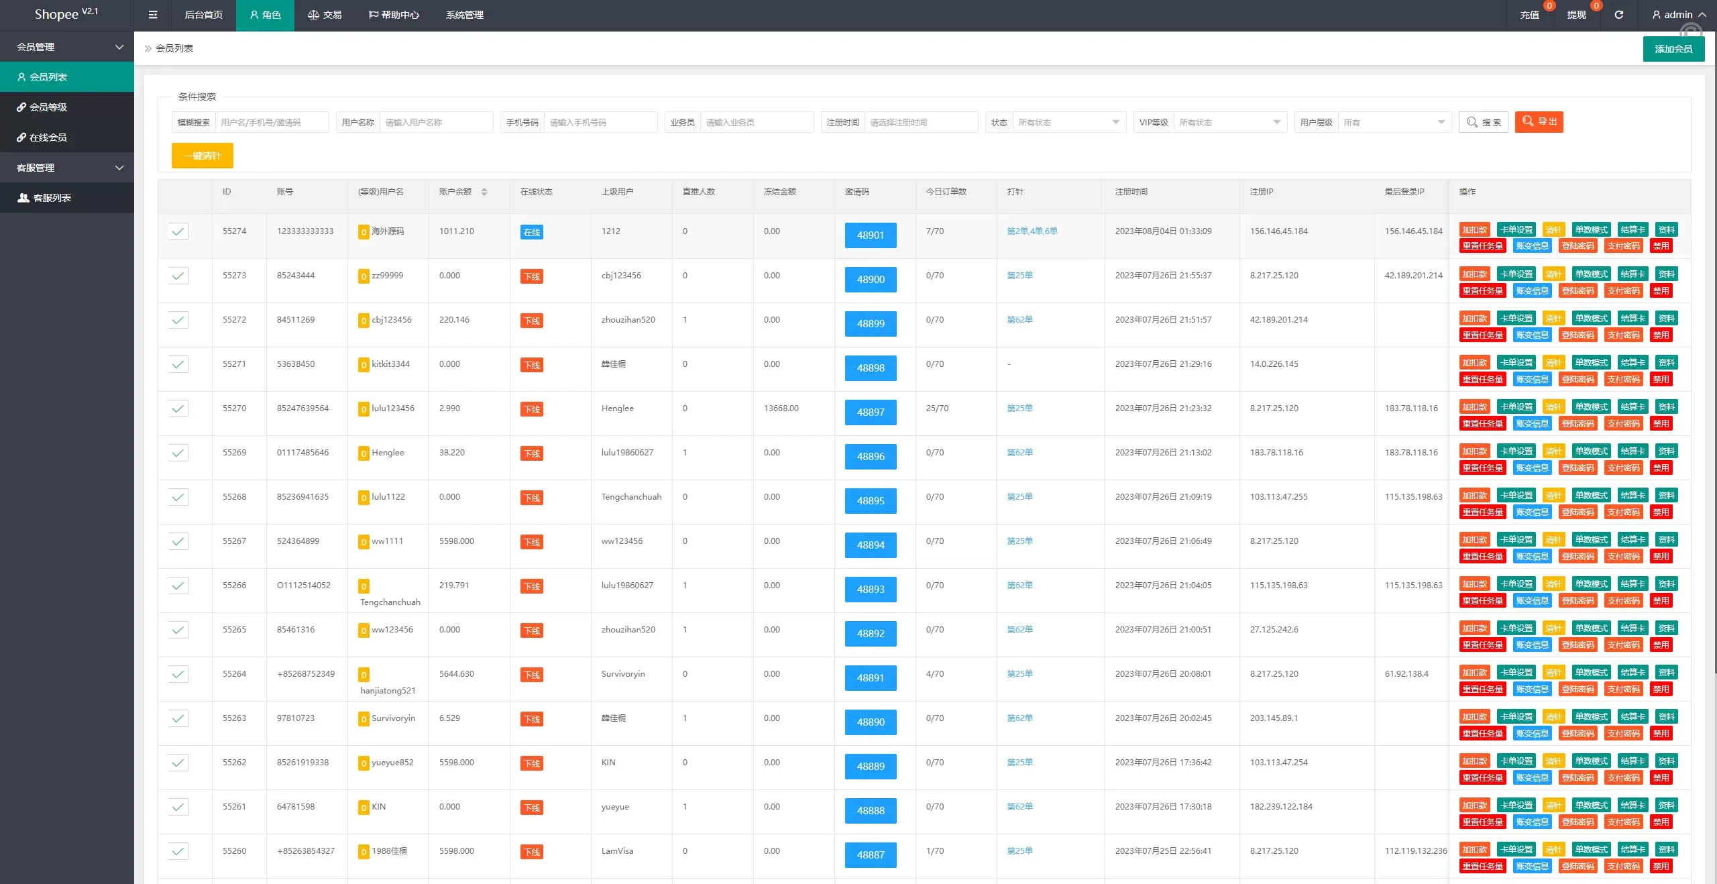Open 会员等级 in the sidebar
The image size is (1717, 884).
(48, 107)
